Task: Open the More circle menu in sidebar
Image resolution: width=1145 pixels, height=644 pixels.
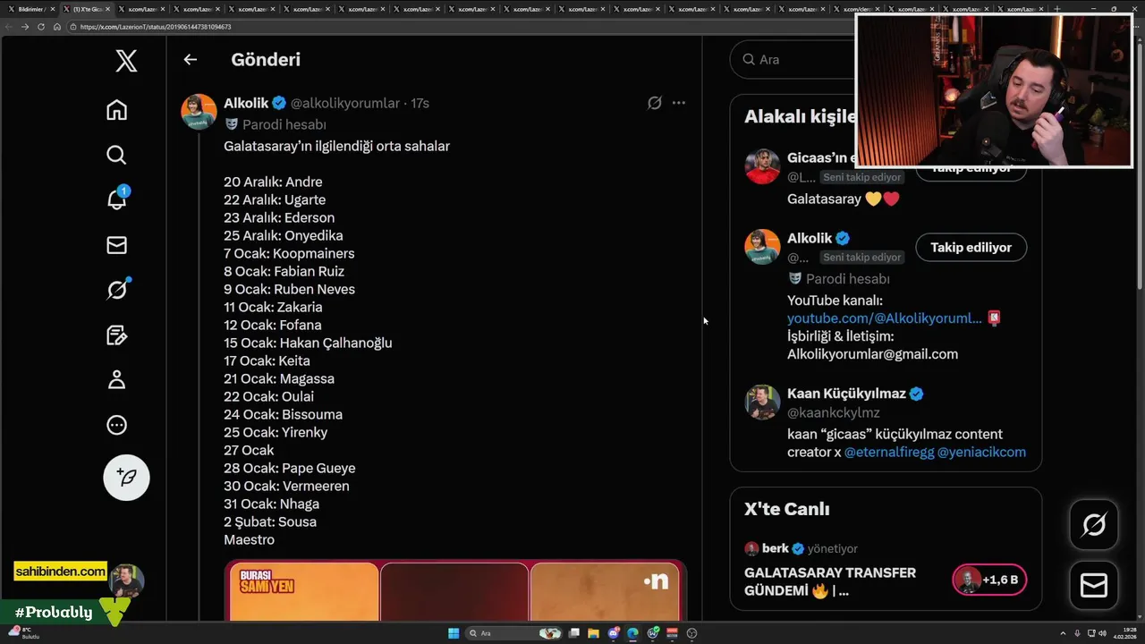Action: point(116,425)
